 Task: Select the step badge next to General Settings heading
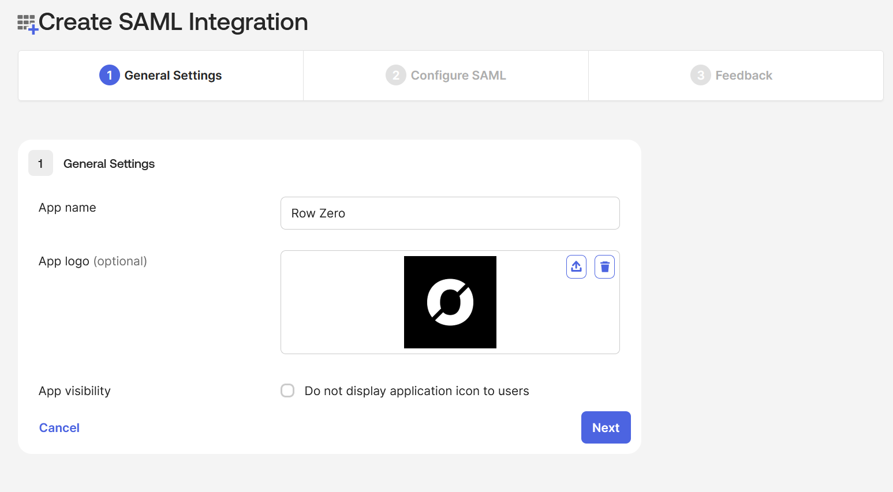click(x=40, y=163)
